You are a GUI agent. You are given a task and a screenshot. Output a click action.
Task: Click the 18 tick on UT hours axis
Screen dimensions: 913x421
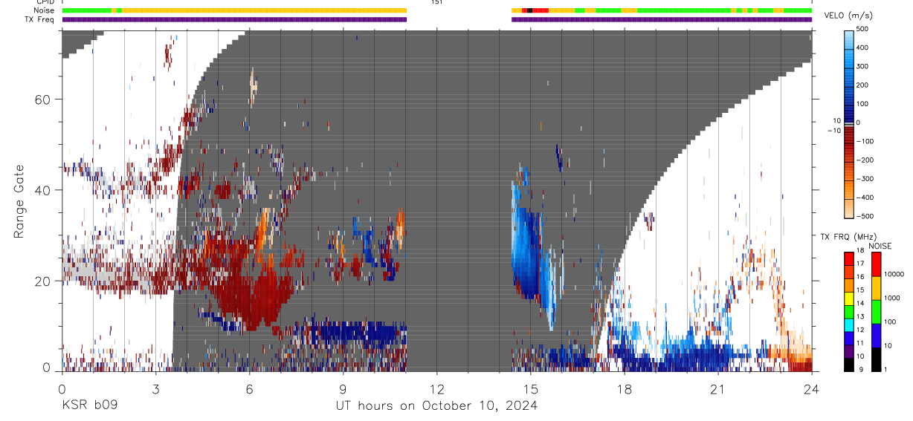(624, 389)
